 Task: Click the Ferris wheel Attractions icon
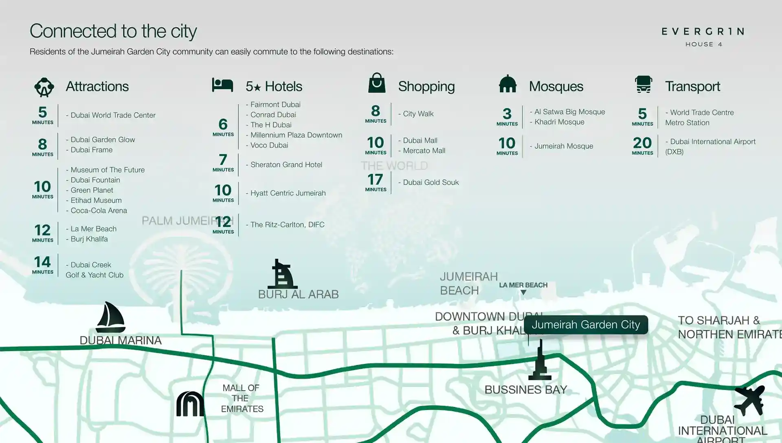click(44, 87)
